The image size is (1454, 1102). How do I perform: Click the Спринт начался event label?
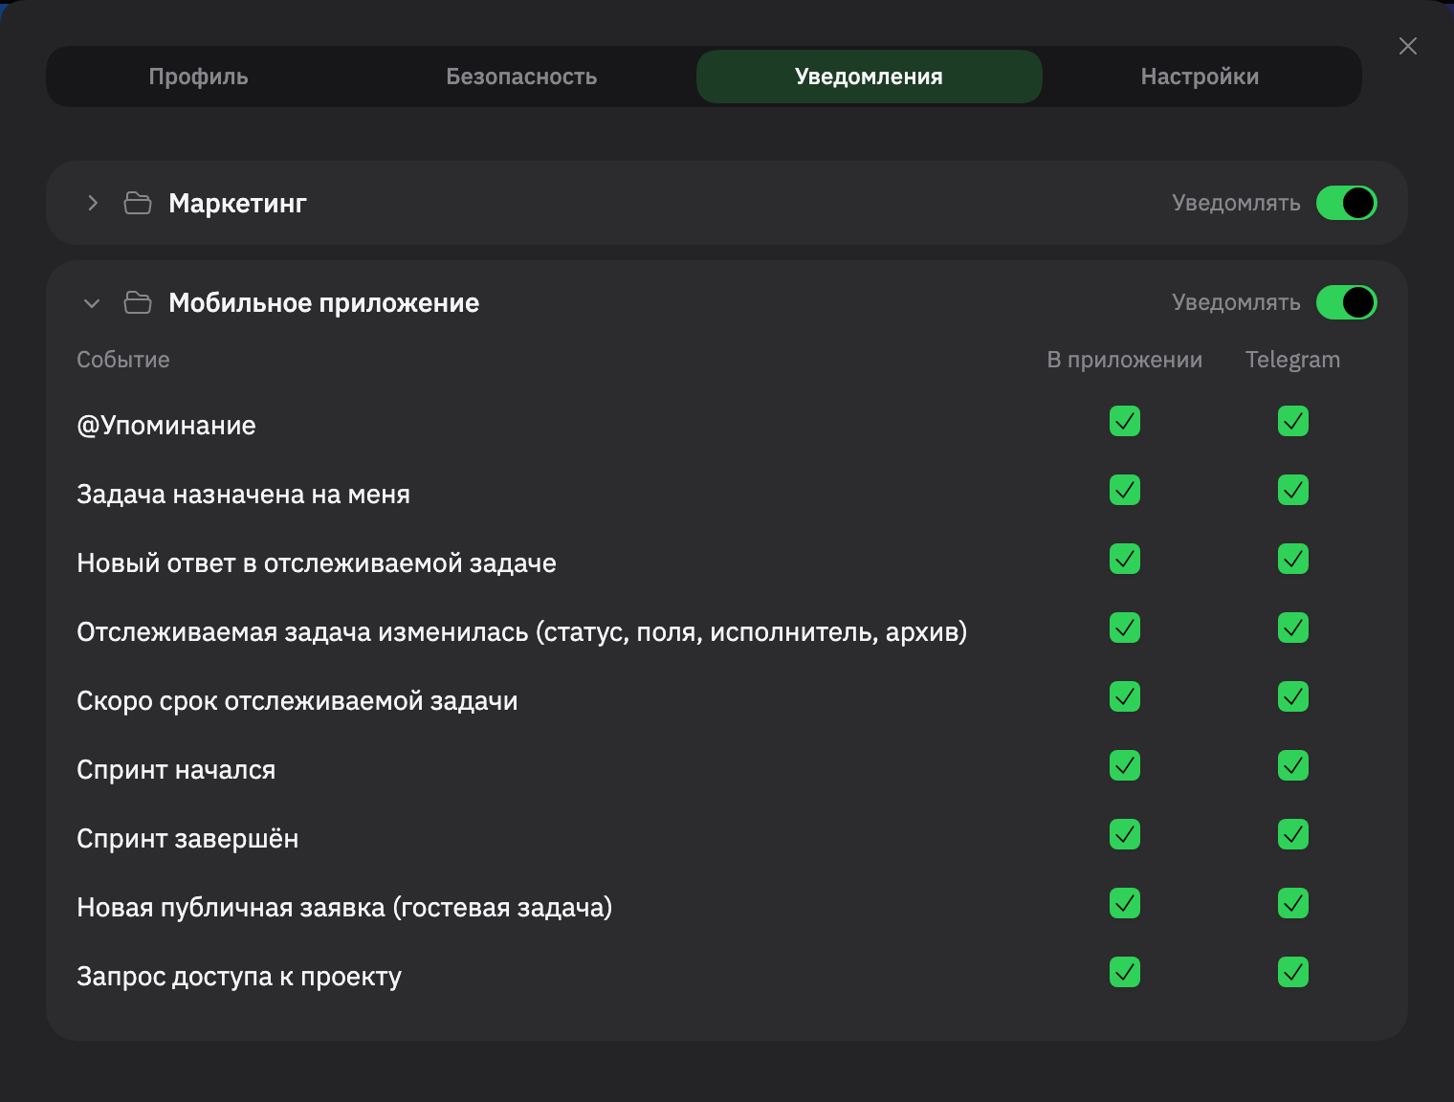coord(176,770)
